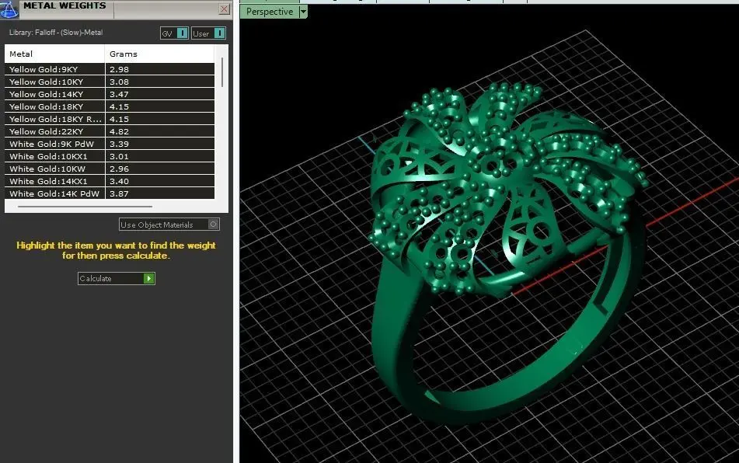
Task: Click the Perspective viewport label
Action: pos(270,12)
